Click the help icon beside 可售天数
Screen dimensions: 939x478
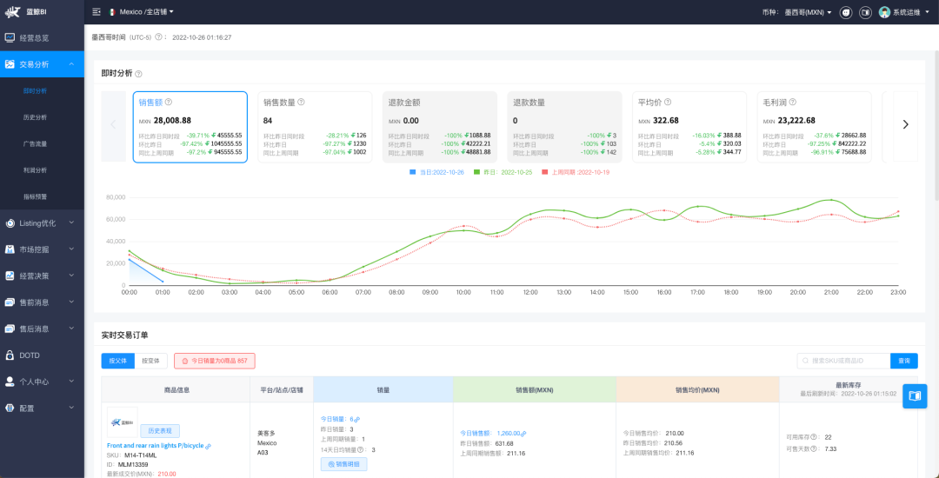(x=815, y=448)
